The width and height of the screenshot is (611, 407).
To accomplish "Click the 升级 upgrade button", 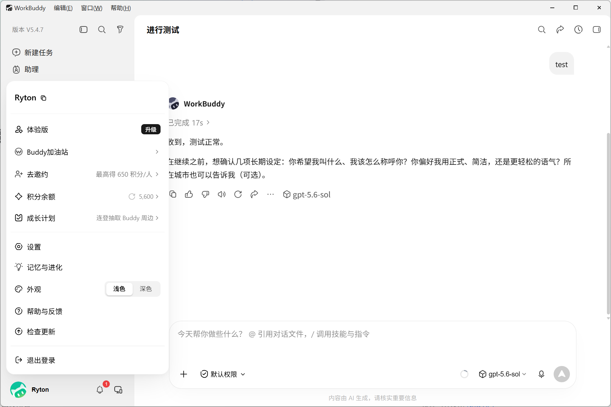I will point(151,130).
